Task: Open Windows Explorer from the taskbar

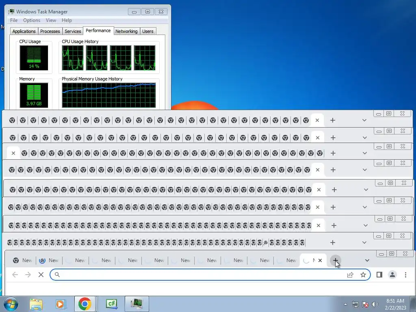Action: 36,304
